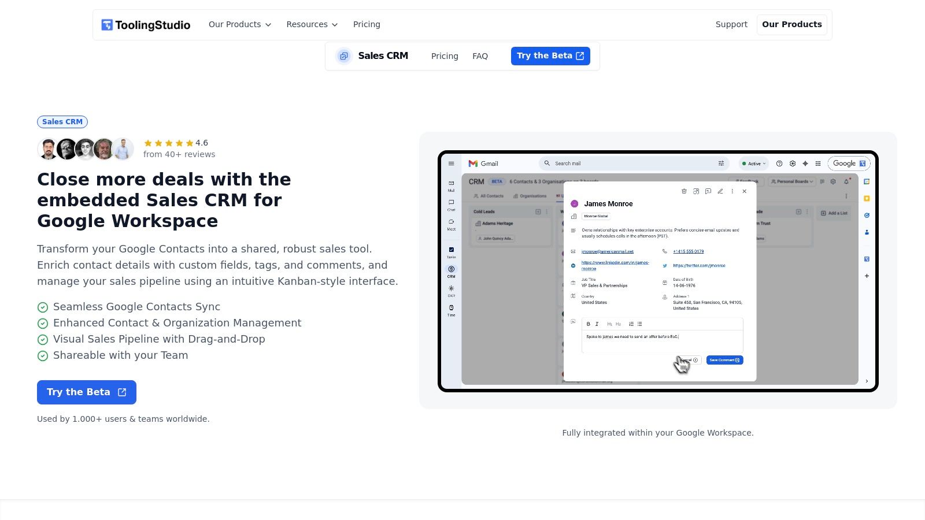Edit James Monroe with the pencil icon
The height and width of the screenshot is (520, 925).
point(720,191)
